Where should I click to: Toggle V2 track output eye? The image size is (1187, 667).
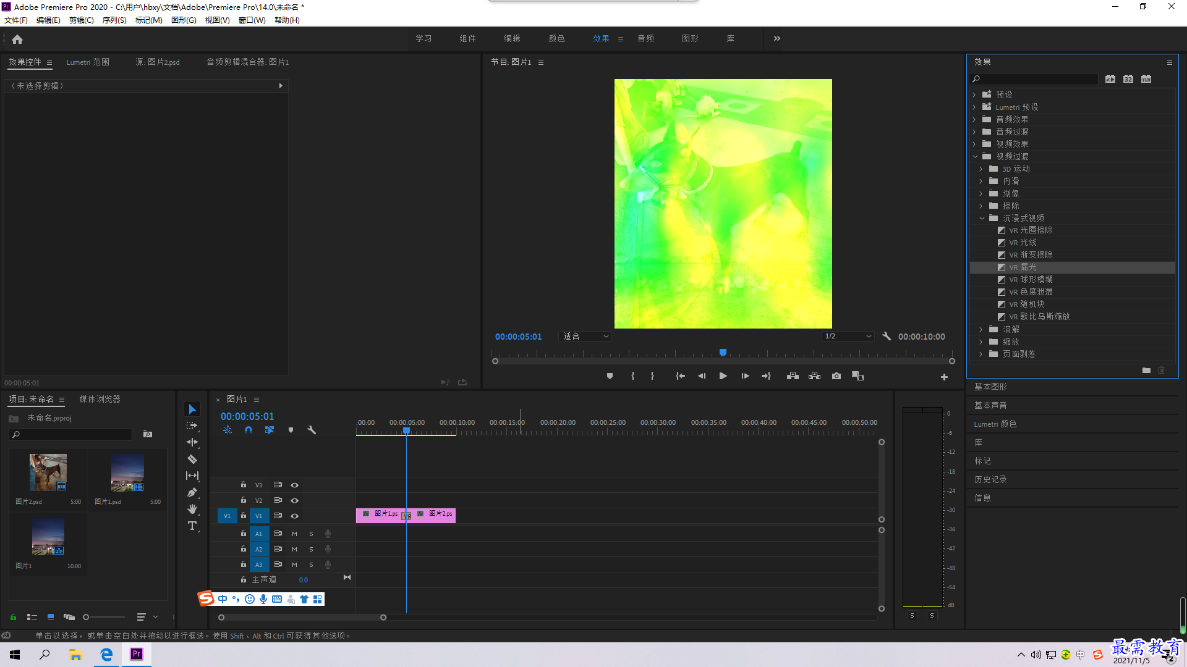tap(295, 500)
